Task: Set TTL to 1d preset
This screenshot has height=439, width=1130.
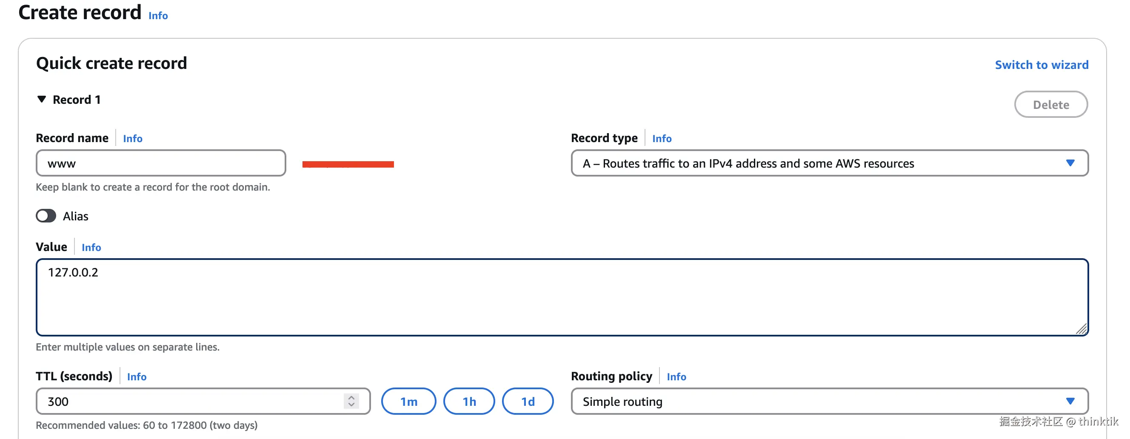Action: (x=527, y=401)
